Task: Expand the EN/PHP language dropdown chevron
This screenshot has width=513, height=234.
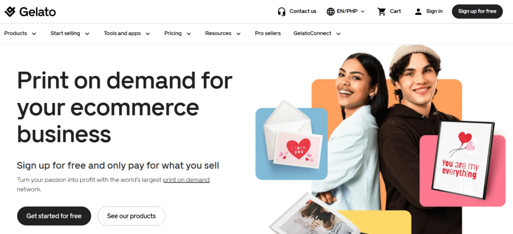Action: click(363, 11)
